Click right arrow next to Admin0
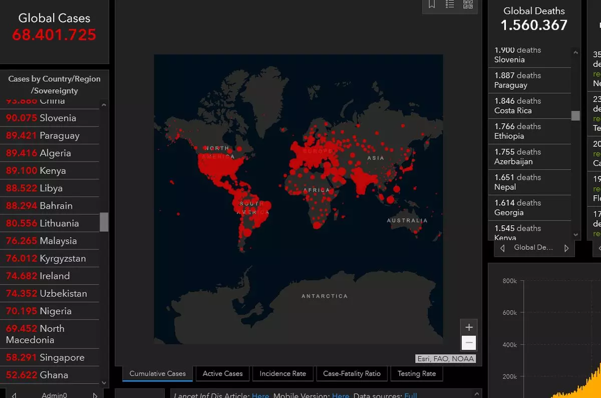This screenshot has height=398, width=601. click(95, 395)
